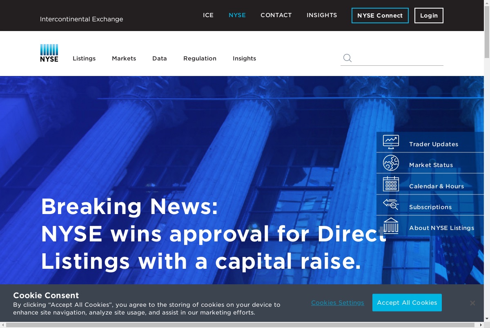Select NYSE in the top navigation
This screenshot has height=328, width=490.
(237, 15)
